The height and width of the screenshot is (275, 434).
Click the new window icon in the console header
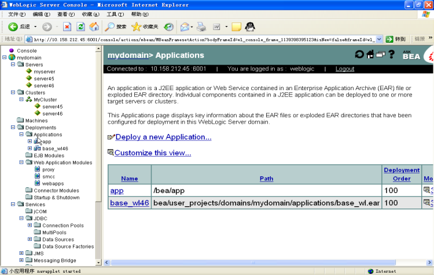tap(381, 54)
